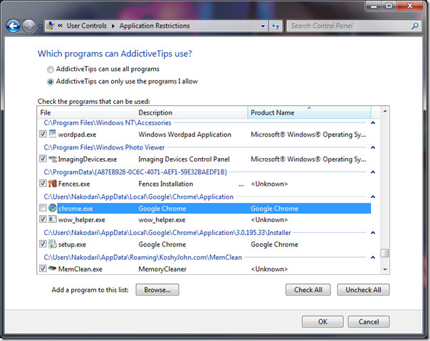Screen dimensions: 430x341
Task: Uncheck the ImagingDevices.exe checkbox
Action: pyautogui.click(x=43, y=159)
